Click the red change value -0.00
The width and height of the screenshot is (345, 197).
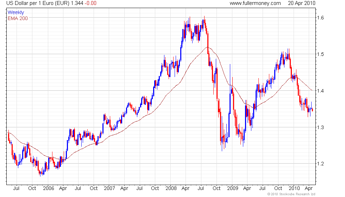coord(90,3)
